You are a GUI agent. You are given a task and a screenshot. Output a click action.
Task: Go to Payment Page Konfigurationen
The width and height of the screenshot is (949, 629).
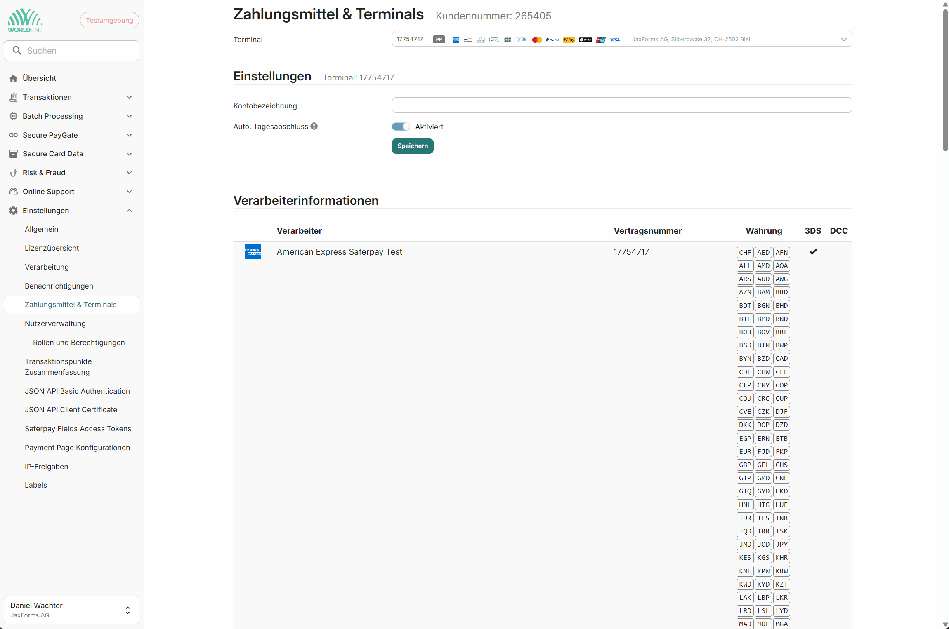77,448
